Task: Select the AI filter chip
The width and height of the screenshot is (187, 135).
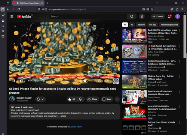Action: click(x=132, y=25)
